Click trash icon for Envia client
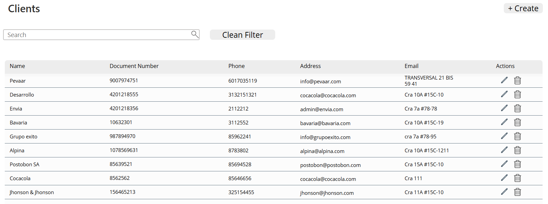Image resolution: width=548 pixels, height=204 pixels. click(x=517, y=108)
